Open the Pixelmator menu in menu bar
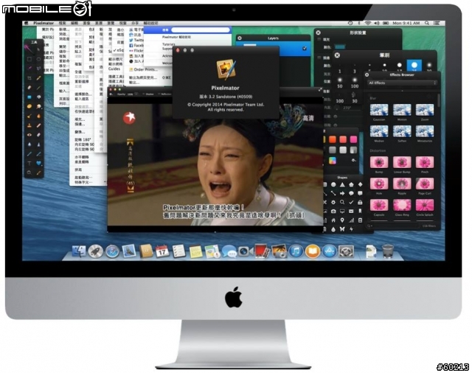The image size is (472, 373). pos(44,23)
